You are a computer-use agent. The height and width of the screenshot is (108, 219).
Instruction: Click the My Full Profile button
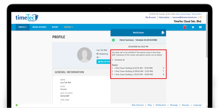103,62
